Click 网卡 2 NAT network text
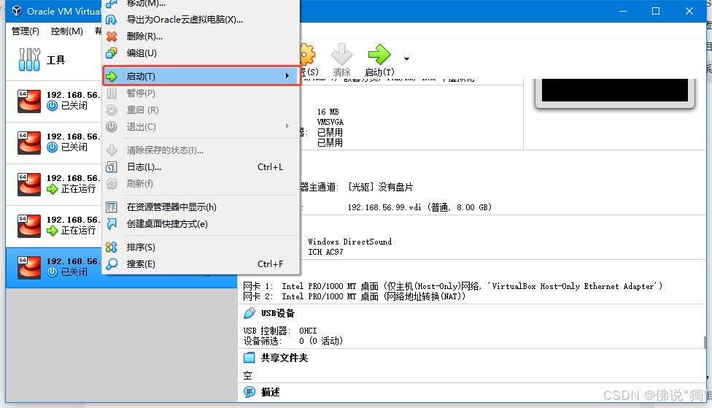This screenshot has height=408, width=712. (x=355, y=296)
